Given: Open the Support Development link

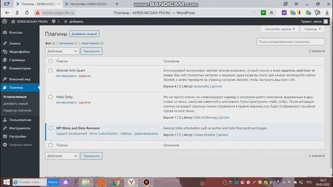Looking at the screenshot, I should [72, 133].
